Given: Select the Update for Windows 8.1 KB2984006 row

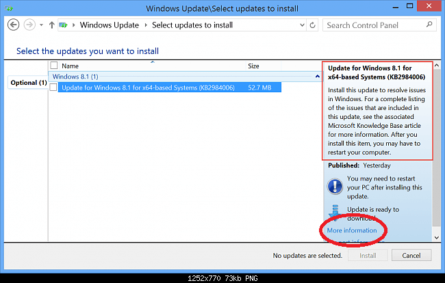Looking at the screenshot, I should 169,87.
